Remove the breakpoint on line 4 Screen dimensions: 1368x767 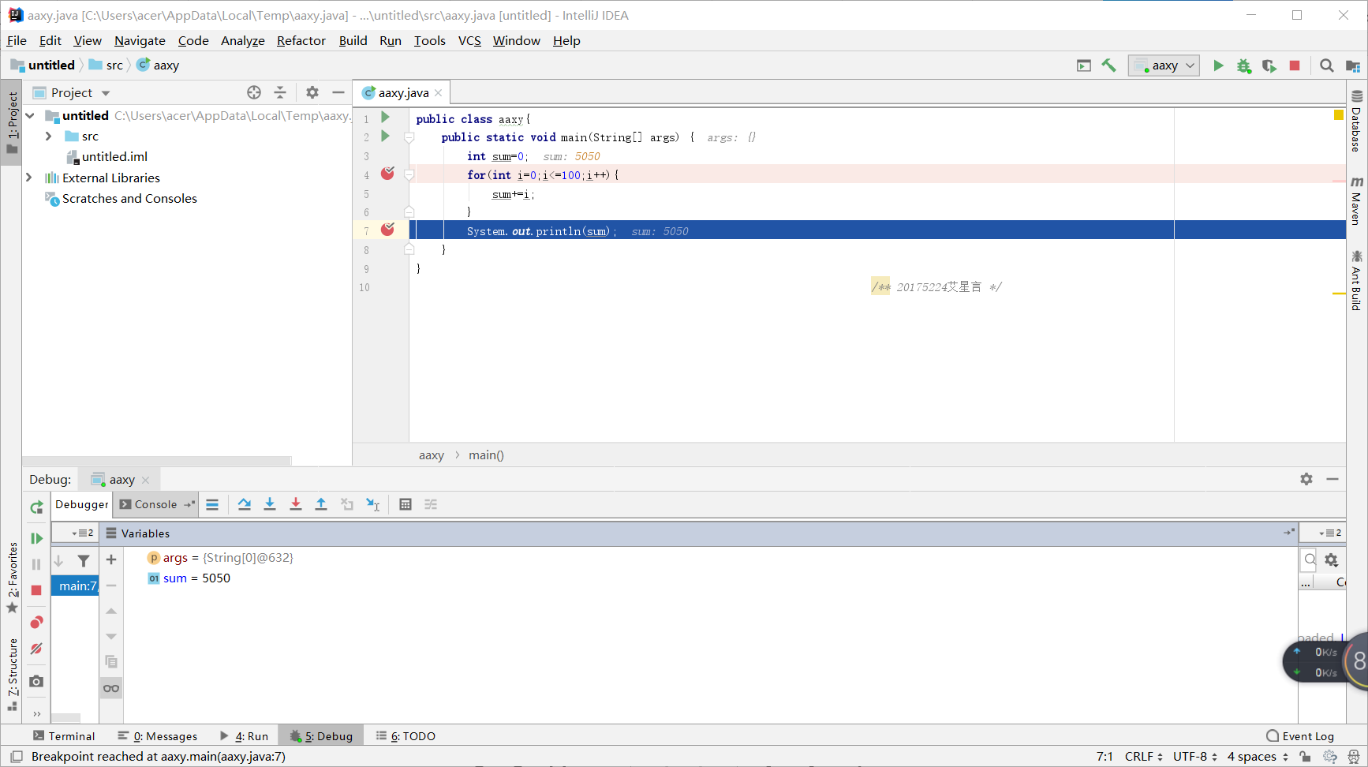[x=387, y=174]
